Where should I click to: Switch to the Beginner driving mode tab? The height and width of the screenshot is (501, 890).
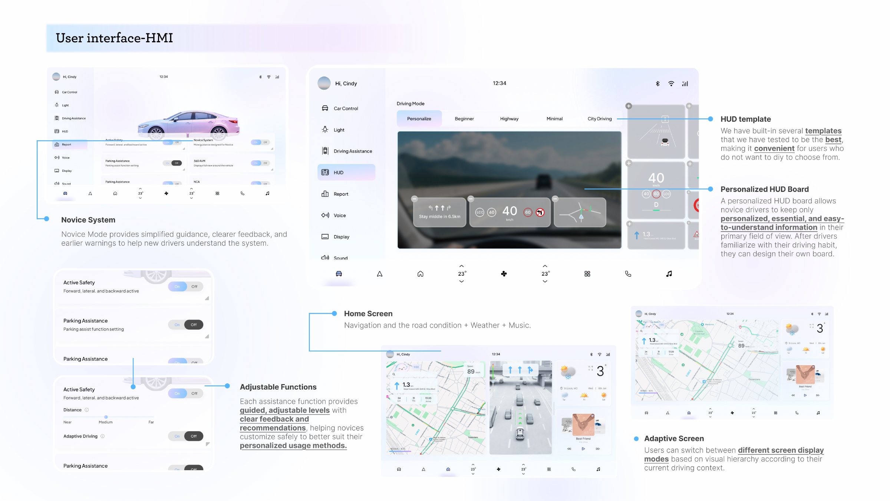464,119
